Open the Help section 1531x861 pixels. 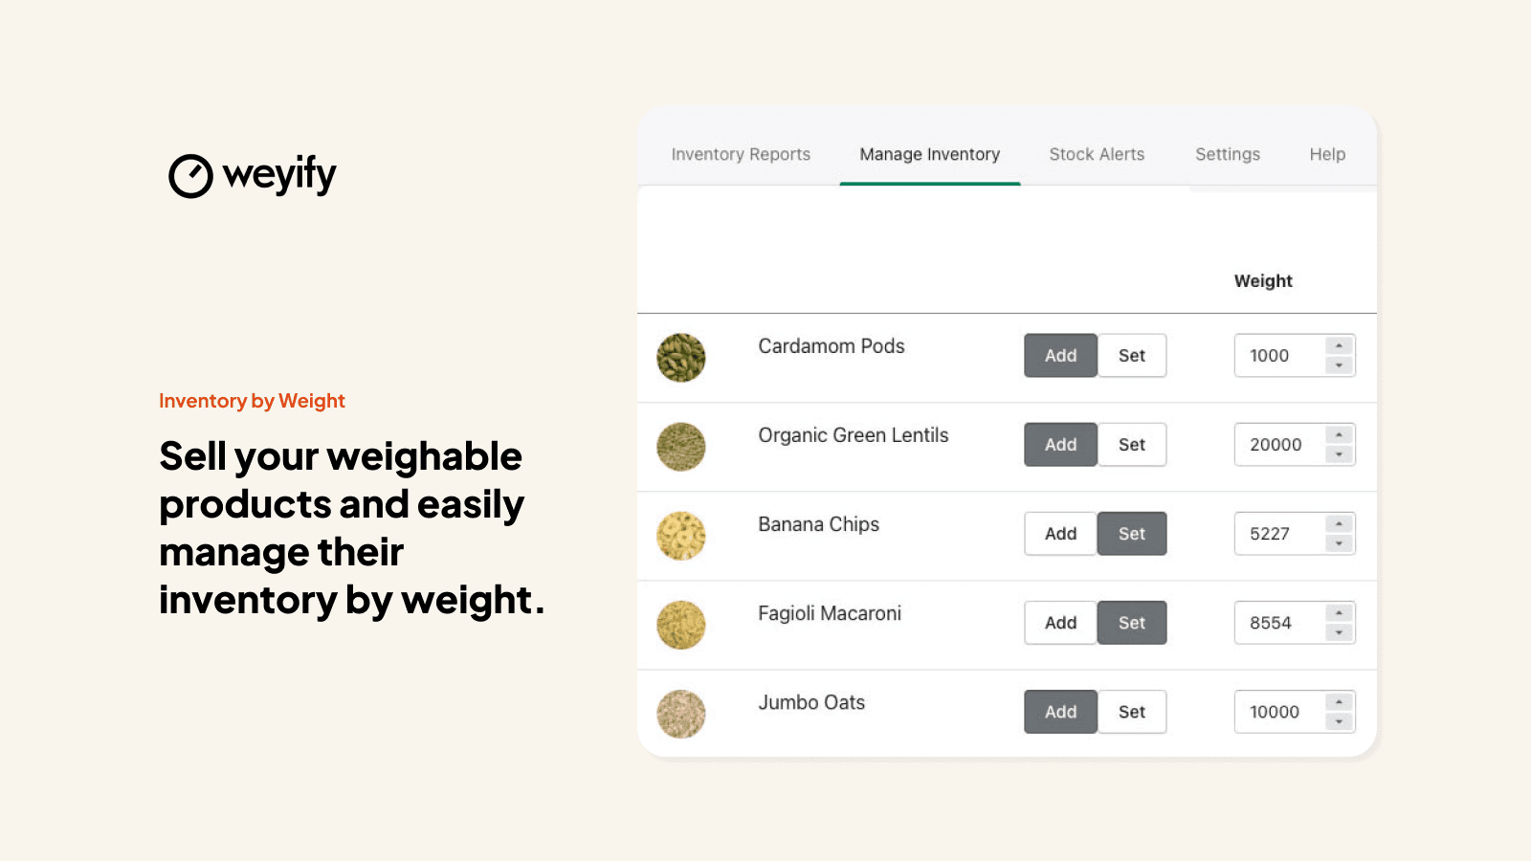(1326, 154)
